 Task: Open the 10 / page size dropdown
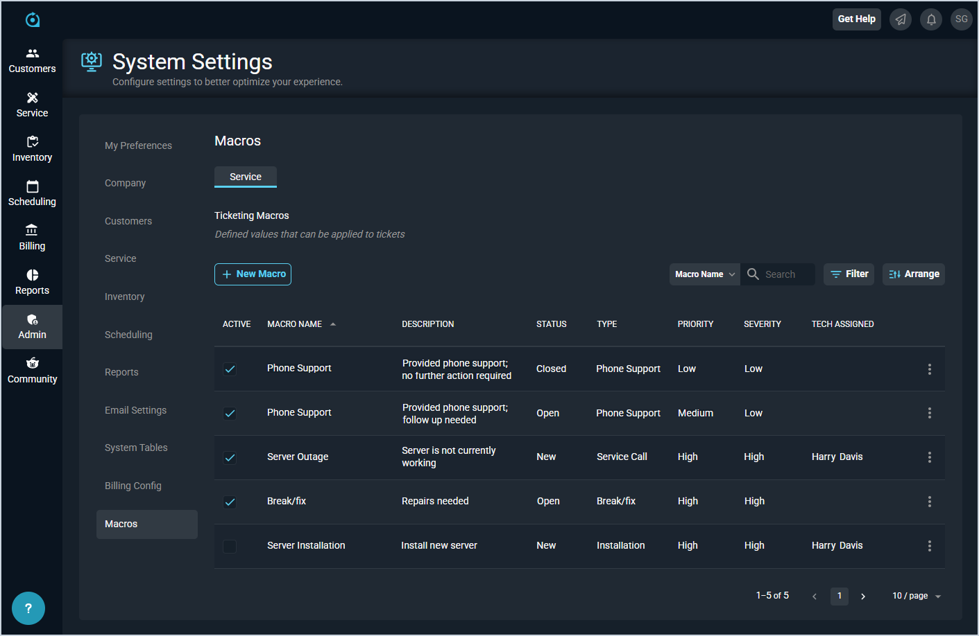916,596
